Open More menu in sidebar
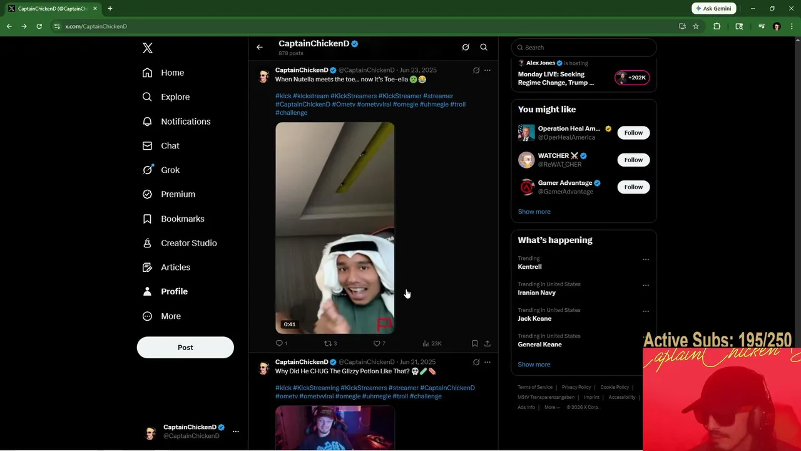This screenshot has width=801, height=451. click(161, 316)
